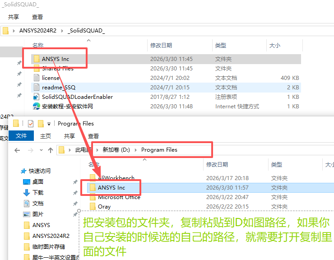Expand chevron before _SolidSQUAD_ in upper address bar

[62, 31]
